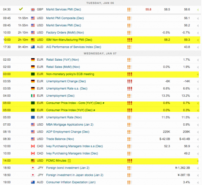
Task: Click Australian flag on Consumer Inflation Expectation row
Action: [x=33, y=182]
